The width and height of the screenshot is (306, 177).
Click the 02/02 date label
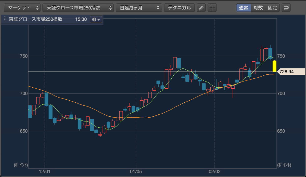click(215, 172)
